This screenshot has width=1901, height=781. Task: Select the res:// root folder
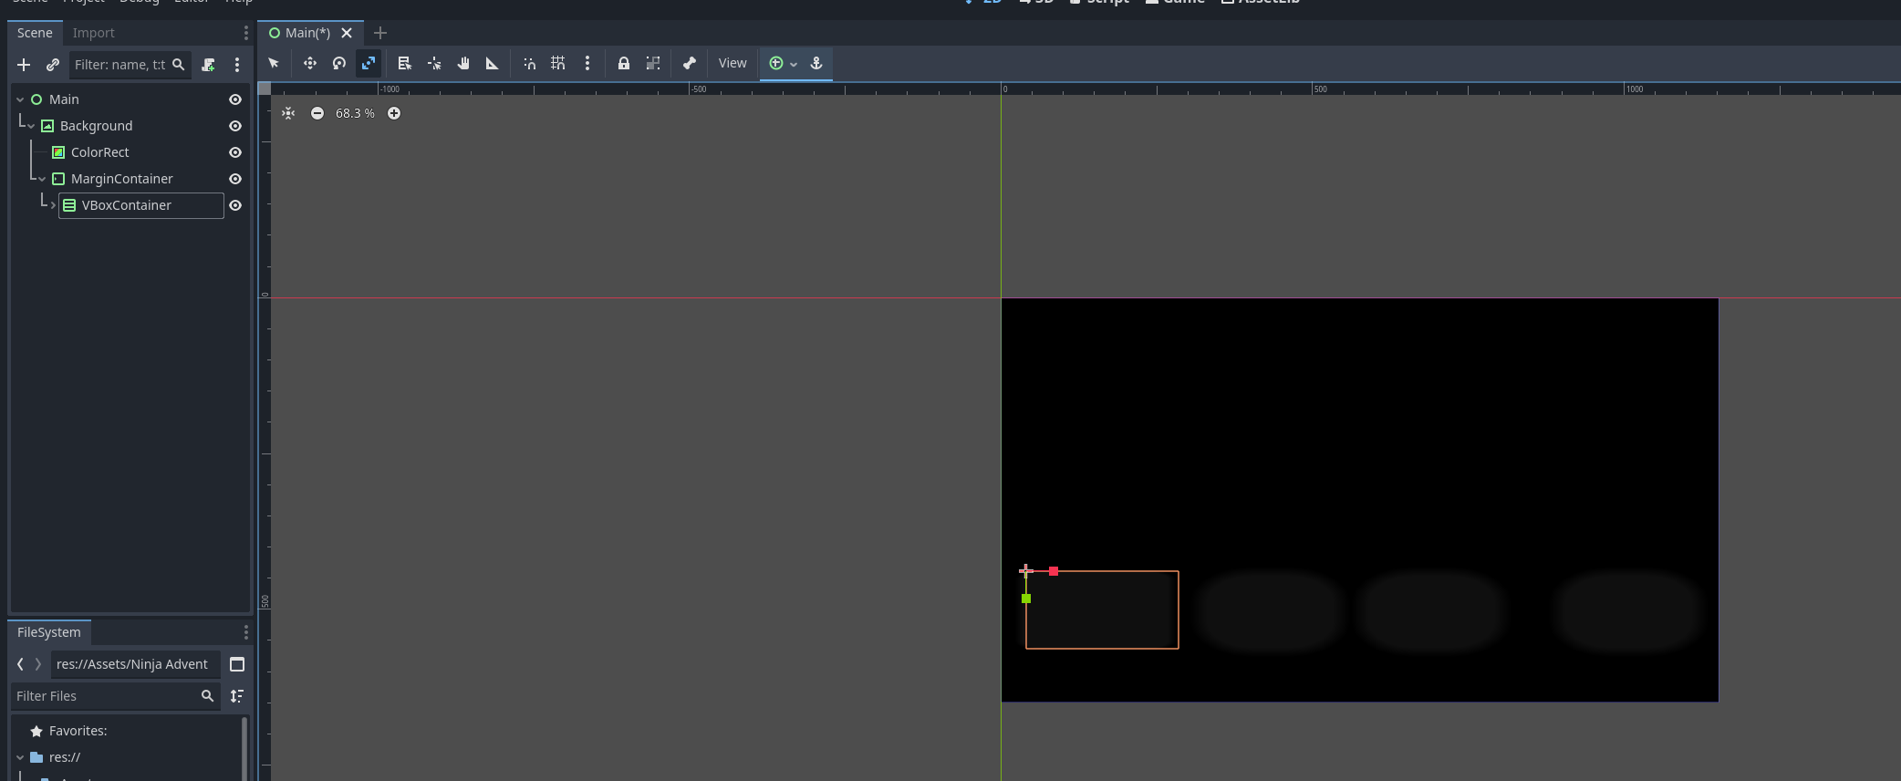(64, 757)
